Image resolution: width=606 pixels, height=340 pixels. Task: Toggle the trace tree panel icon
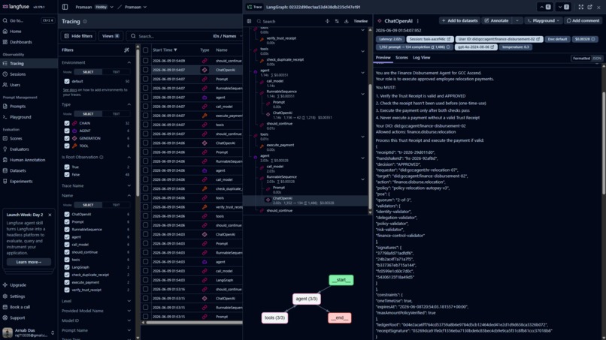(249, 21)
